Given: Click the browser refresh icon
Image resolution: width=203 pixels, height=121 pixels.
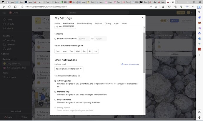Looking at the screenshot, I should pos(9,7).
